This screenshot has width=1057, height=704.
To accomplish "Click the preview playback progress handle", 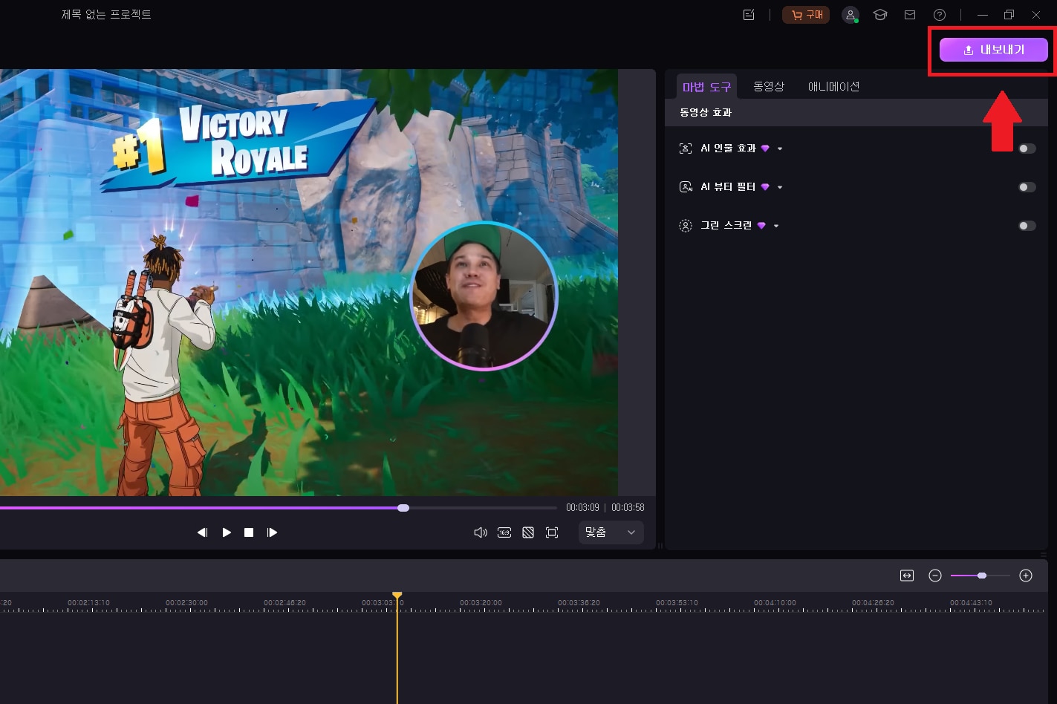I will 403,508.
